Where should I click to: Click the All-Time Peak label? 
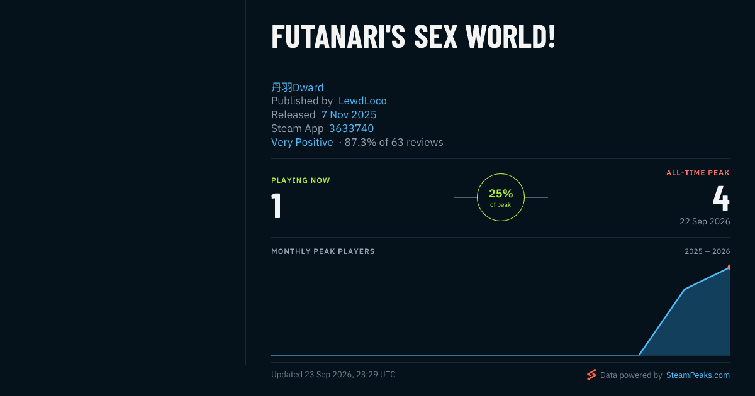pos(698,173)
